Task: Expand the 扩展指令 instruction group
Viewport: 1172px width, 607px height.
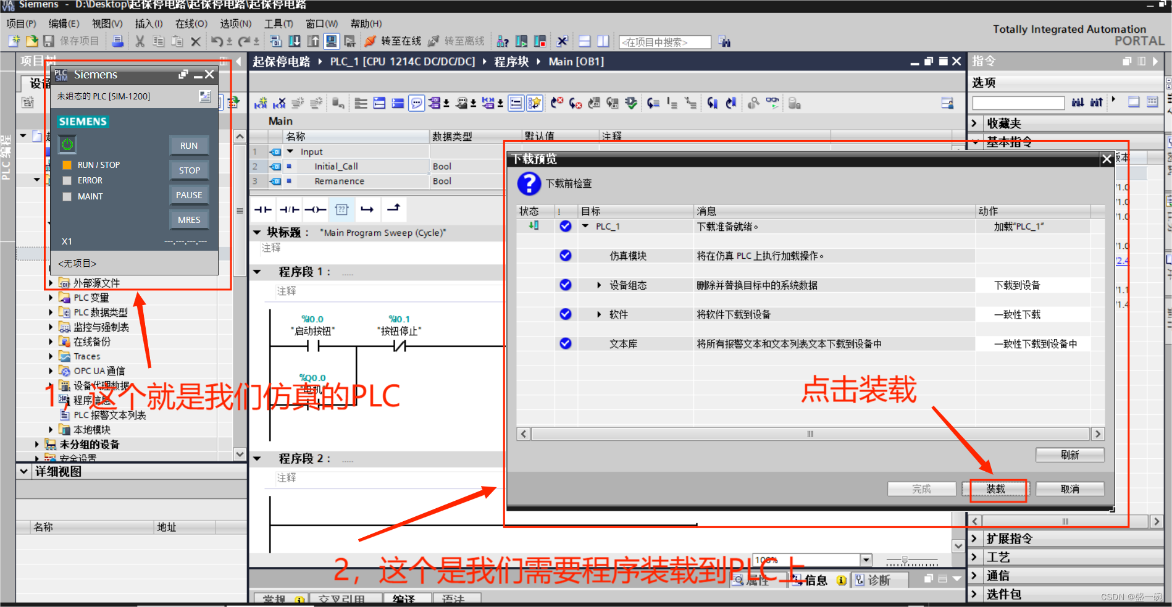Action: [974, 538]
